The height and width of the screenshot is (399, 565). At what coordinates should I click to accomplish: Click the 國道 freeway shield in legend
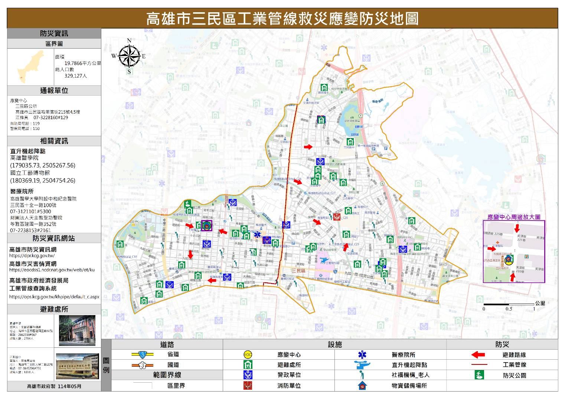pyautogui.click(x=143, y=365)
